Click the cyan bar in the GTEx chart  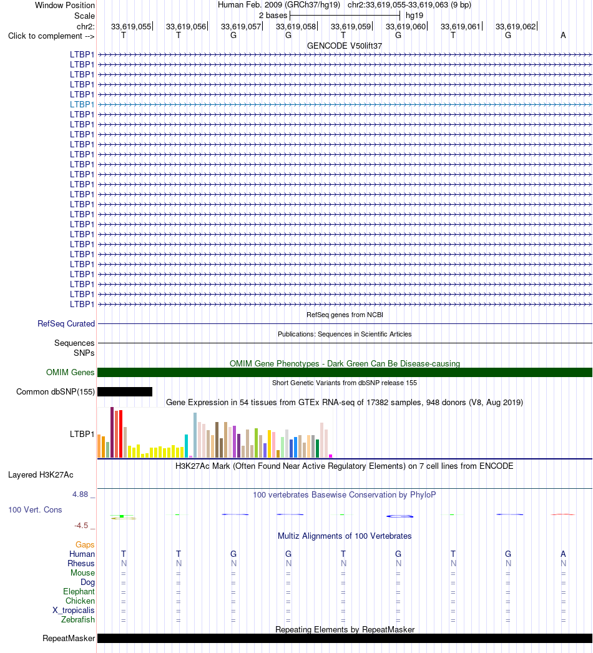(x=186, y=446)
